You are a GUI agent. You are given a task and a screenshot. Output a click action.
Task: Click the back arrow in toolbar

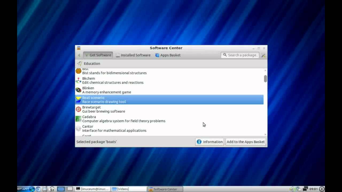[79, 55]
